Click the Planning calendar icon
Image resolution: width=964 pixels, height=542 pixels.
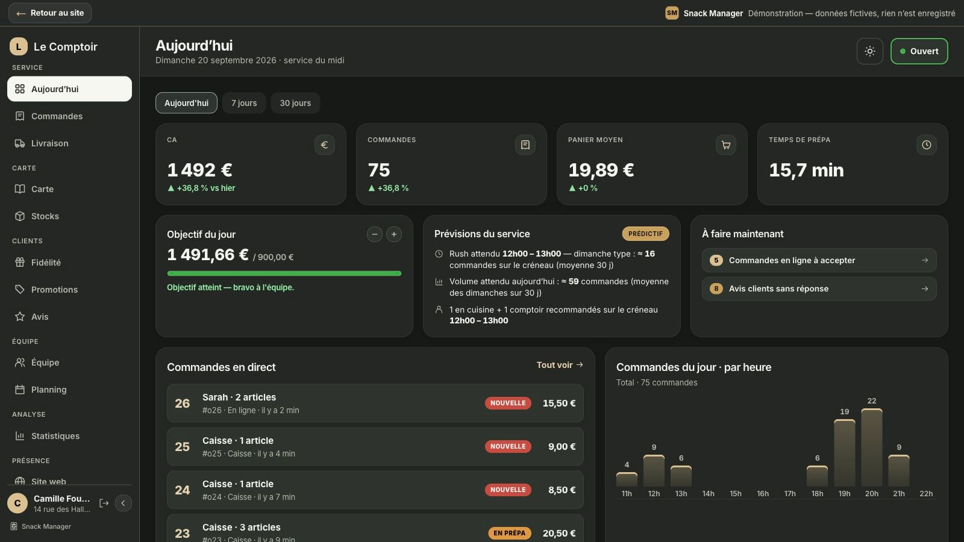pyautogui.click(x=20, y=390)
